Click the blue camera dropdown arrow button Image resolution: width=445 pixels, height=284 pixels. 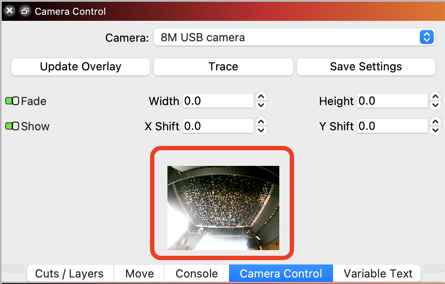(x=426, y=37)
